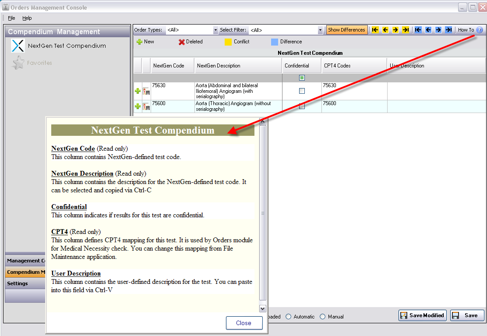
Task: Click the yellow jump-to-last arrow icon
Action: click(x=406, y=30)
